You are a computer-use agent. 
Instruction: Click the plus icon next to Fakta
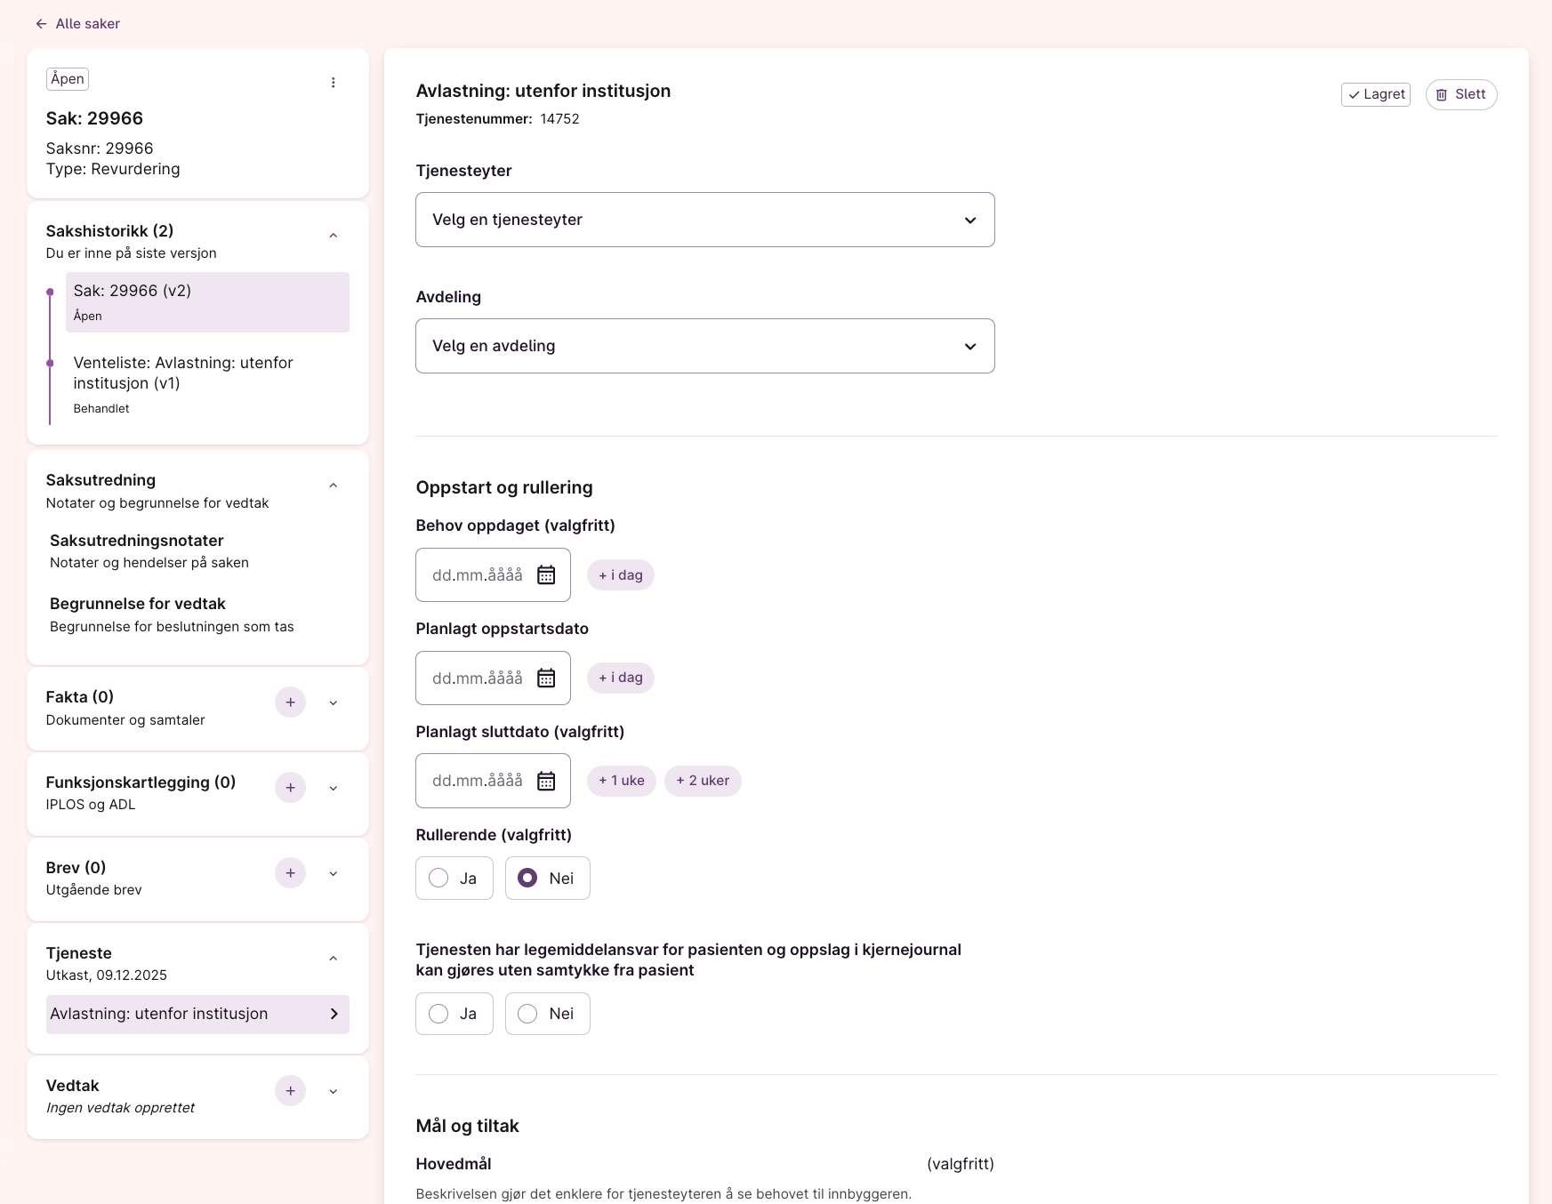pyautogui.click(x=290, y=702)
